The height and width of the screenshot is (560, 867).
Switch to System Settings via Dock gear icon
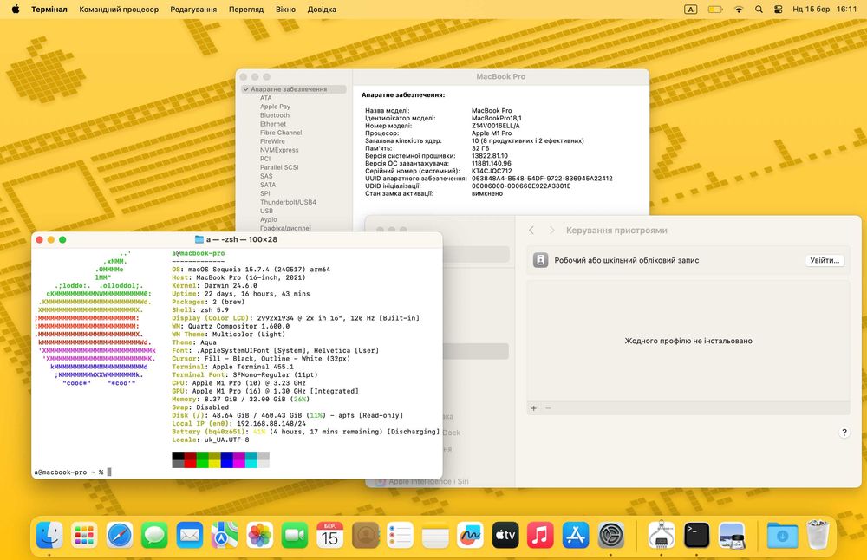(611, 535)
